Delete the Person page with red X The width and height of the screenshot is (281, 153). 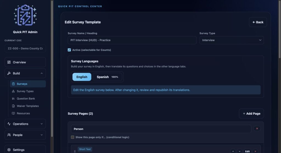click(x=257, y=129)
